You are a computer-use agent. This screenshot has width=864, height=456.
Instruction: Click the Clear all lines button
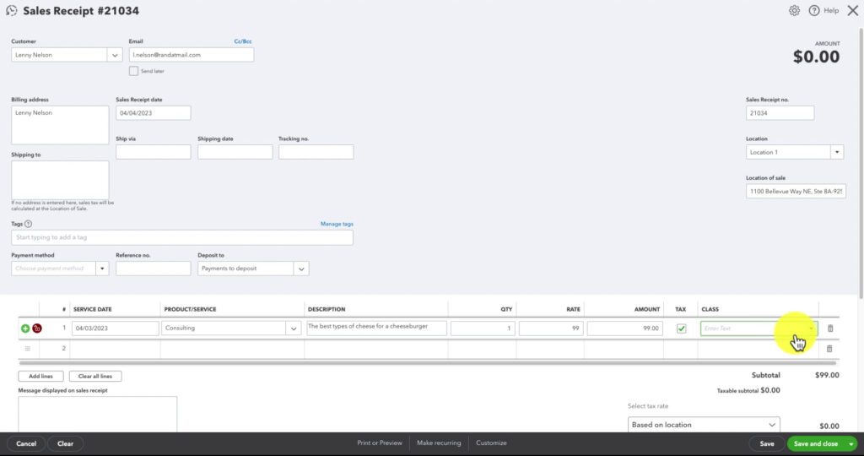click(94, 376)
